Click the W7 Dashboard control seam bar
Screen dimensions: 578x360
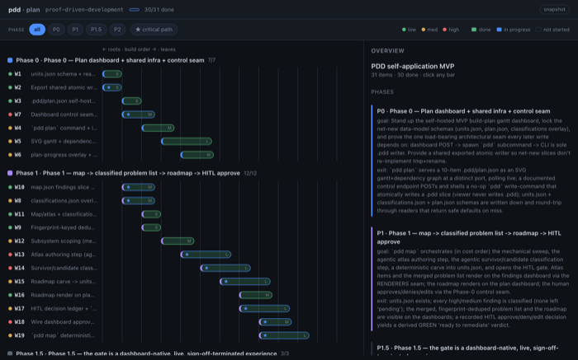coord(138,115)
